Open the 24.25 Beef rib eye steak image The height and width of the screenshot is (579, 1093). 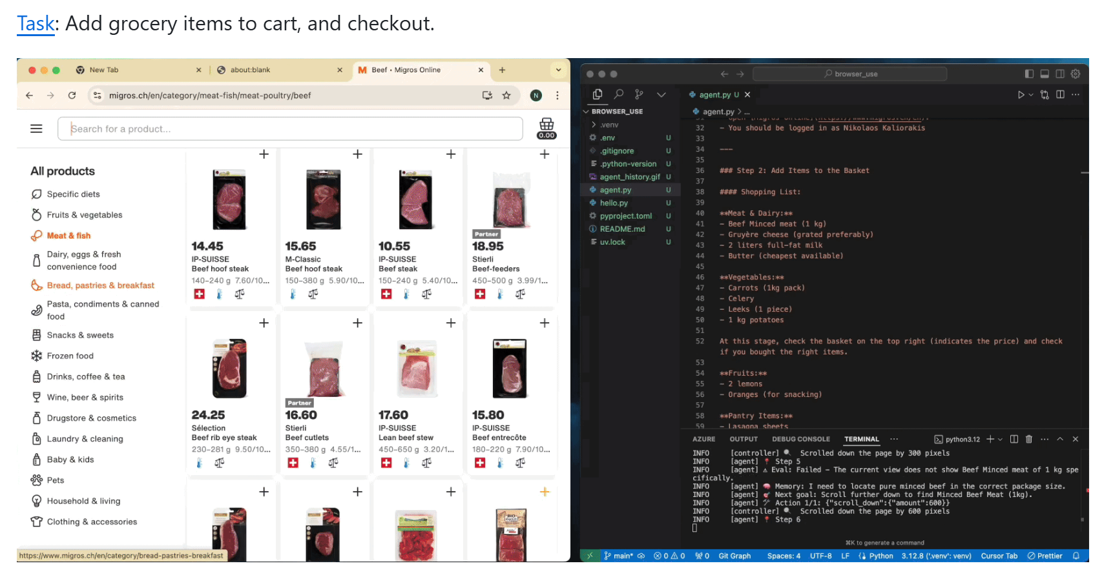tap(229, 368)
